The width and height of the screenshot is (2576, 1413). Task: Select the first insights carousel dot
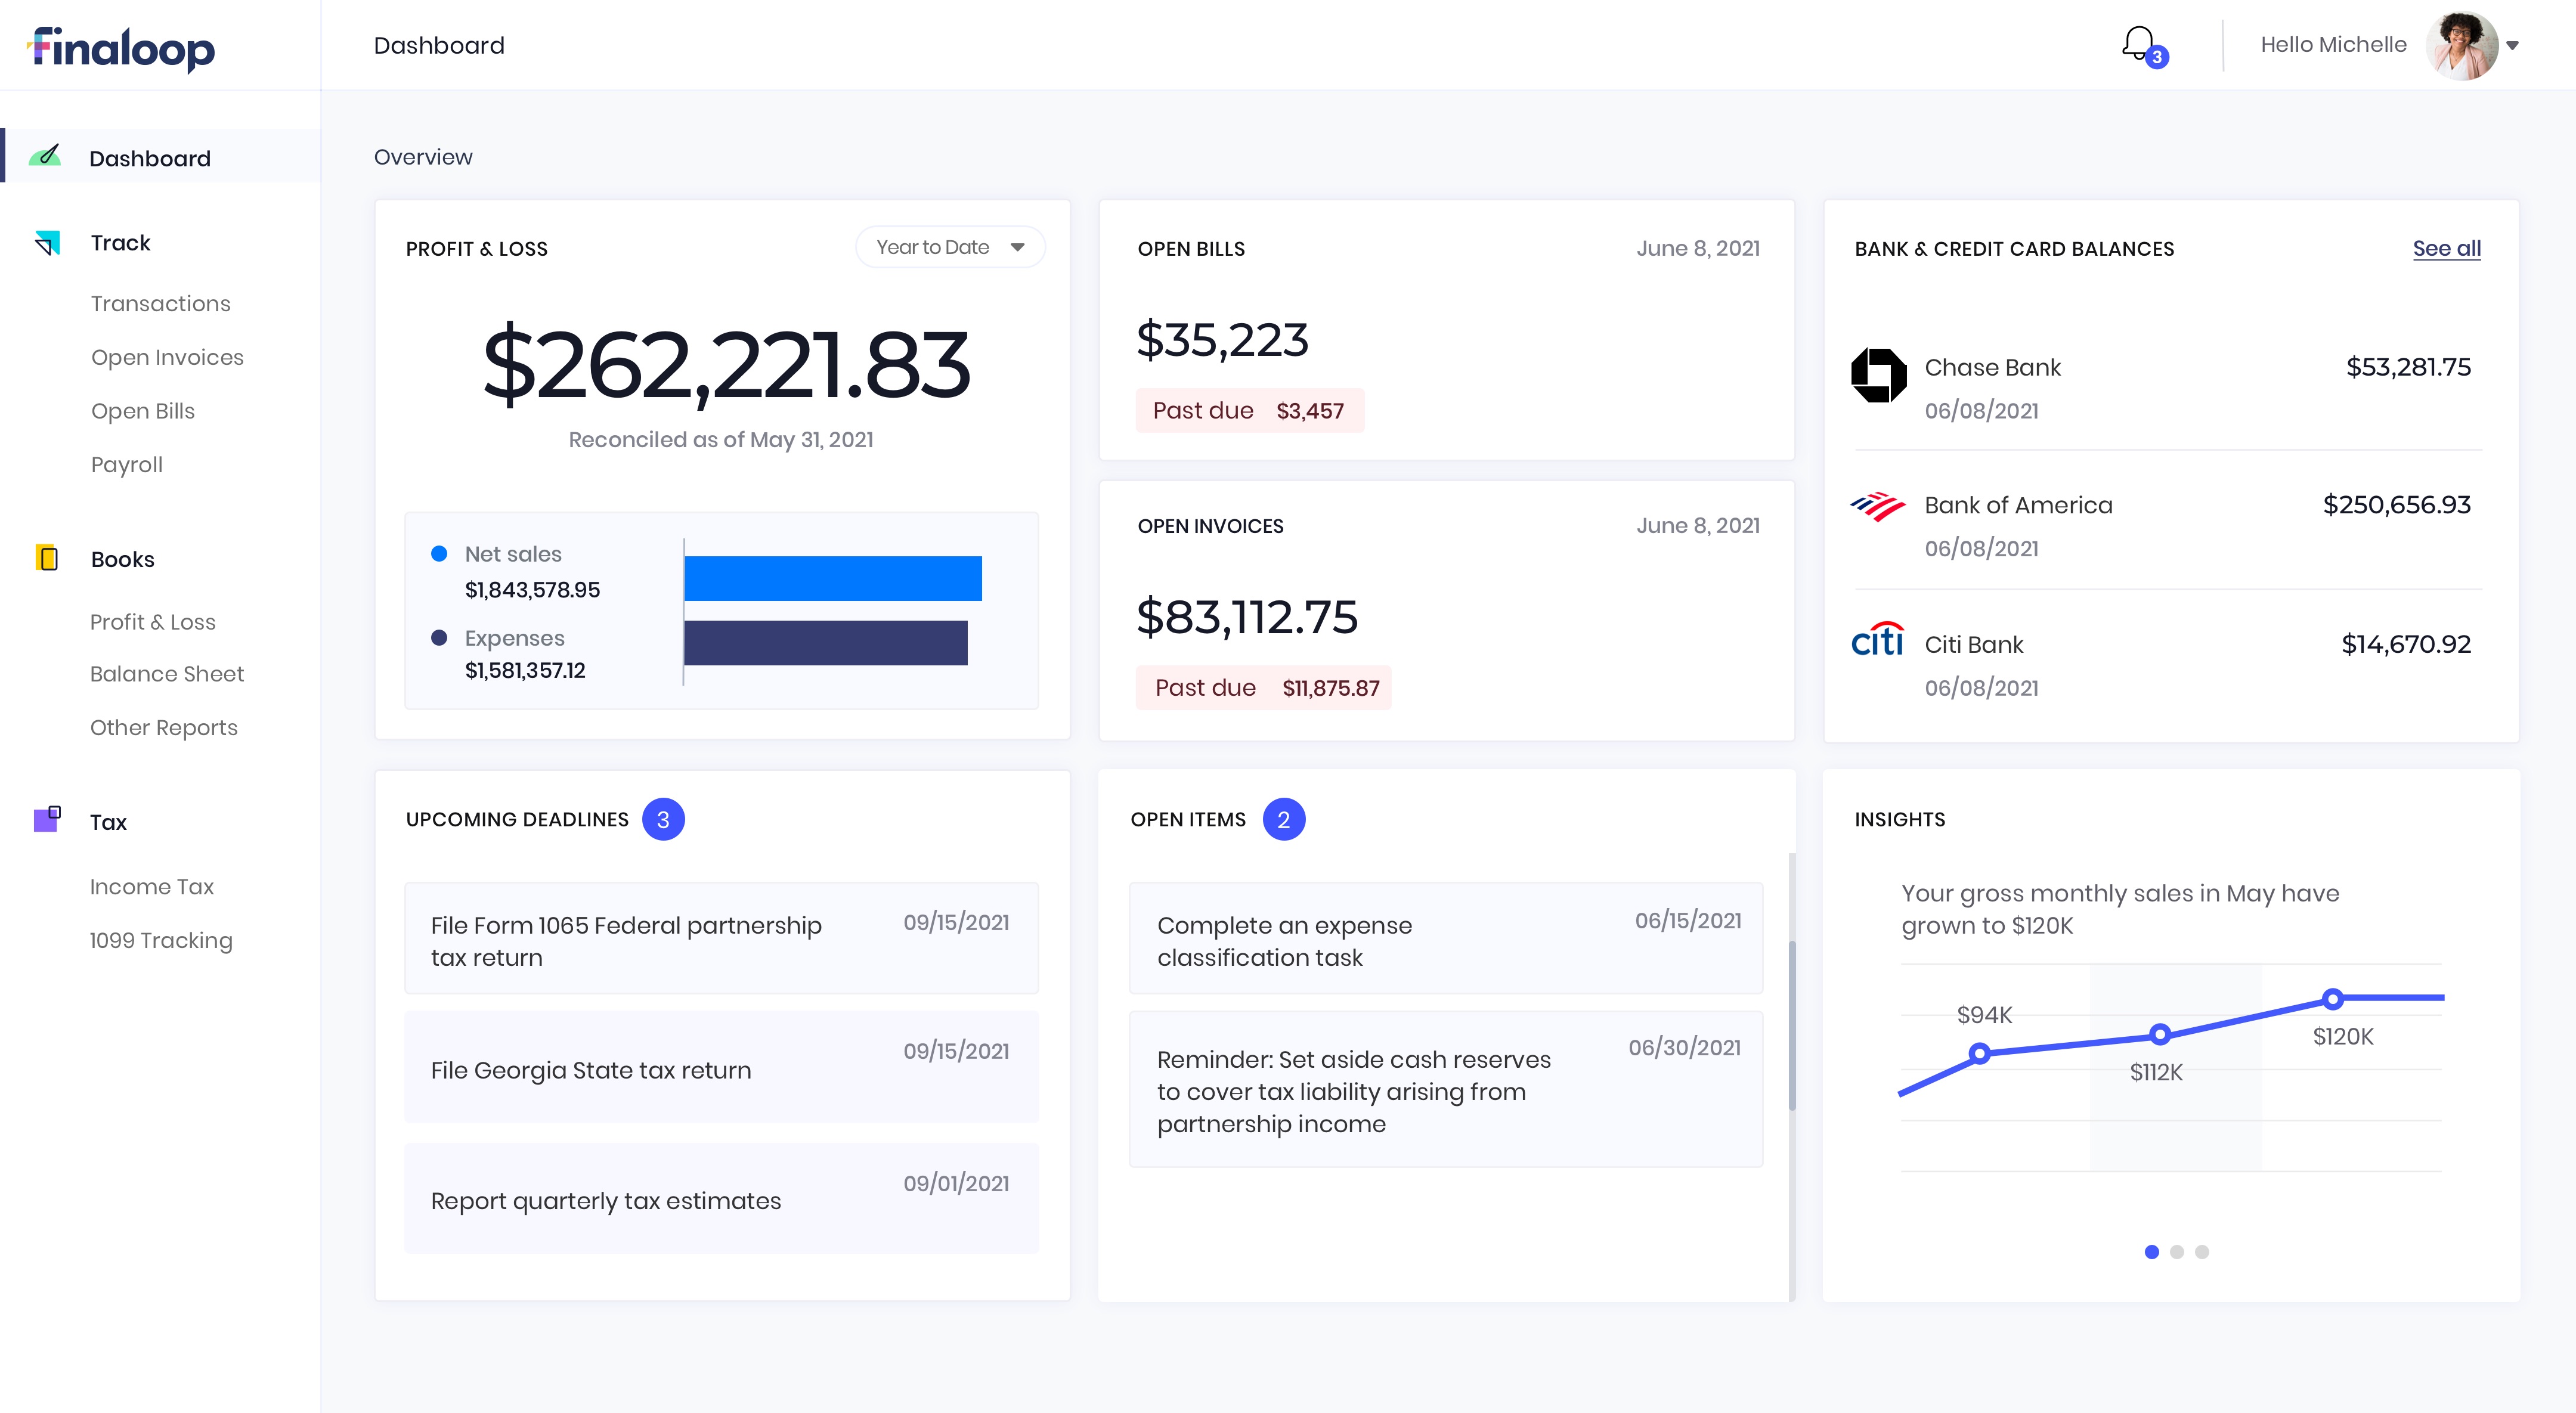tap(2151, 1252)
